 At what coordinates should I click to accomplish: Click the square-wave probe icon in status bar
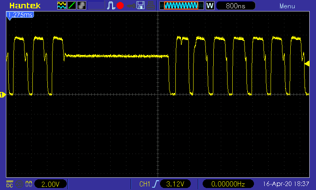(29, 184)
